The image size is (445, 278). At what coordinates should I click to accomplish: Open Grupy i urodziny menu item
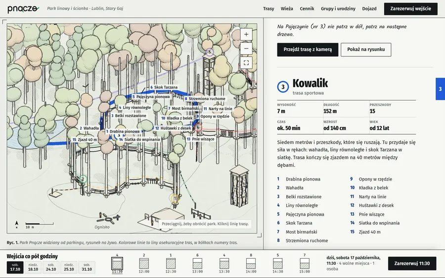pos(338,9)
